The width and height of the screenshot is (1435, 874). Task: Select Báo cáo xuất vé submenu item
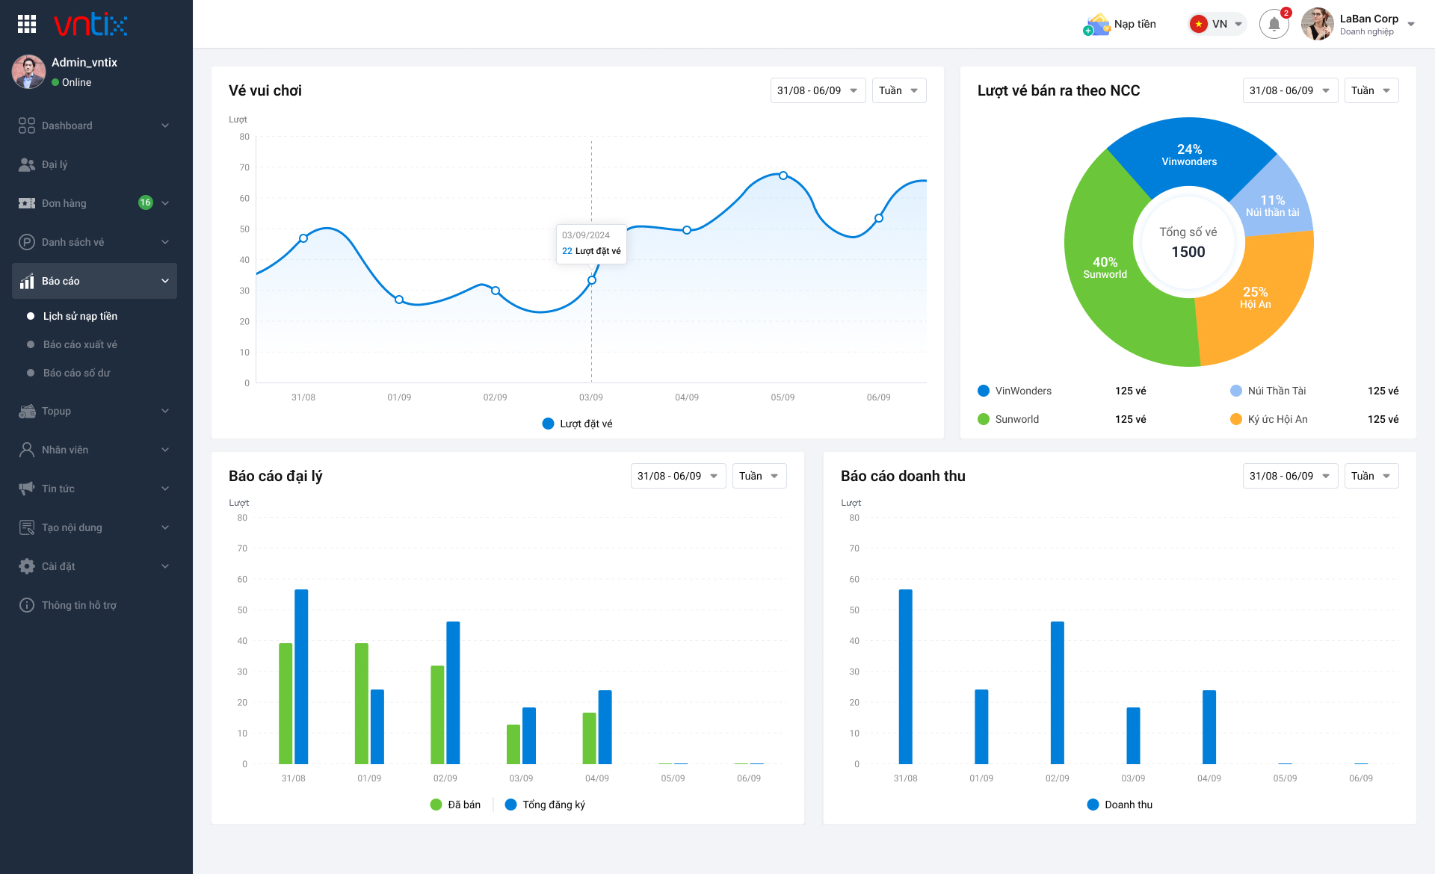click(x=80, y=344)
